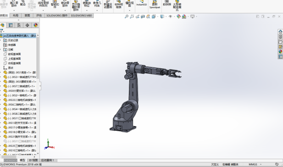Select the DisplayManager color ball tab
Viewport: 283px width, 167px height.
coord(36,25)
